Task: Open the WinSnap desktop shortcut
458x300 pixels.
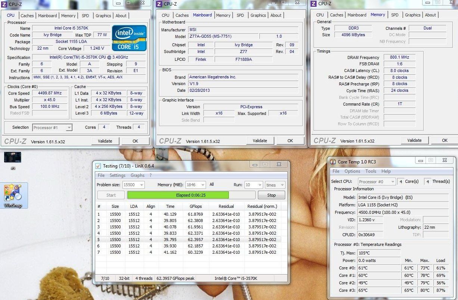Action: [x=14, y=195]
